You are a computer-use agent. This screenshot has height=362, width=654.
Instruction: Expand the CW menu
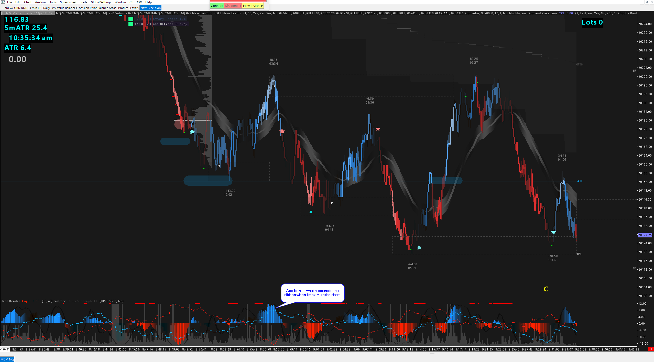click(139, 2)
